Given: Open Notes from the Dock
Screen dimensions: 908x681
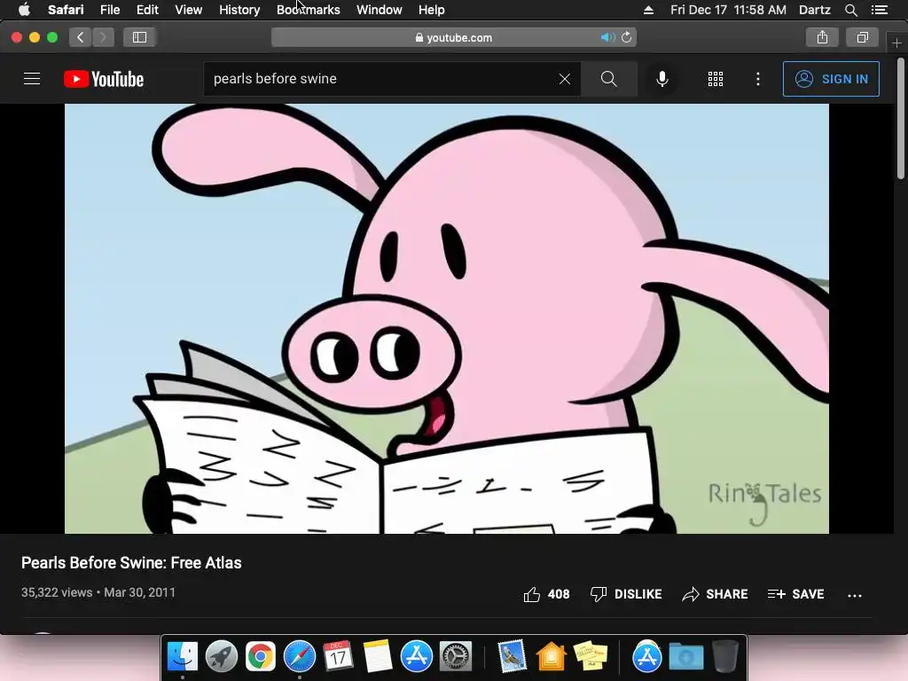Looking at the screenshot, I should point(378,657).
